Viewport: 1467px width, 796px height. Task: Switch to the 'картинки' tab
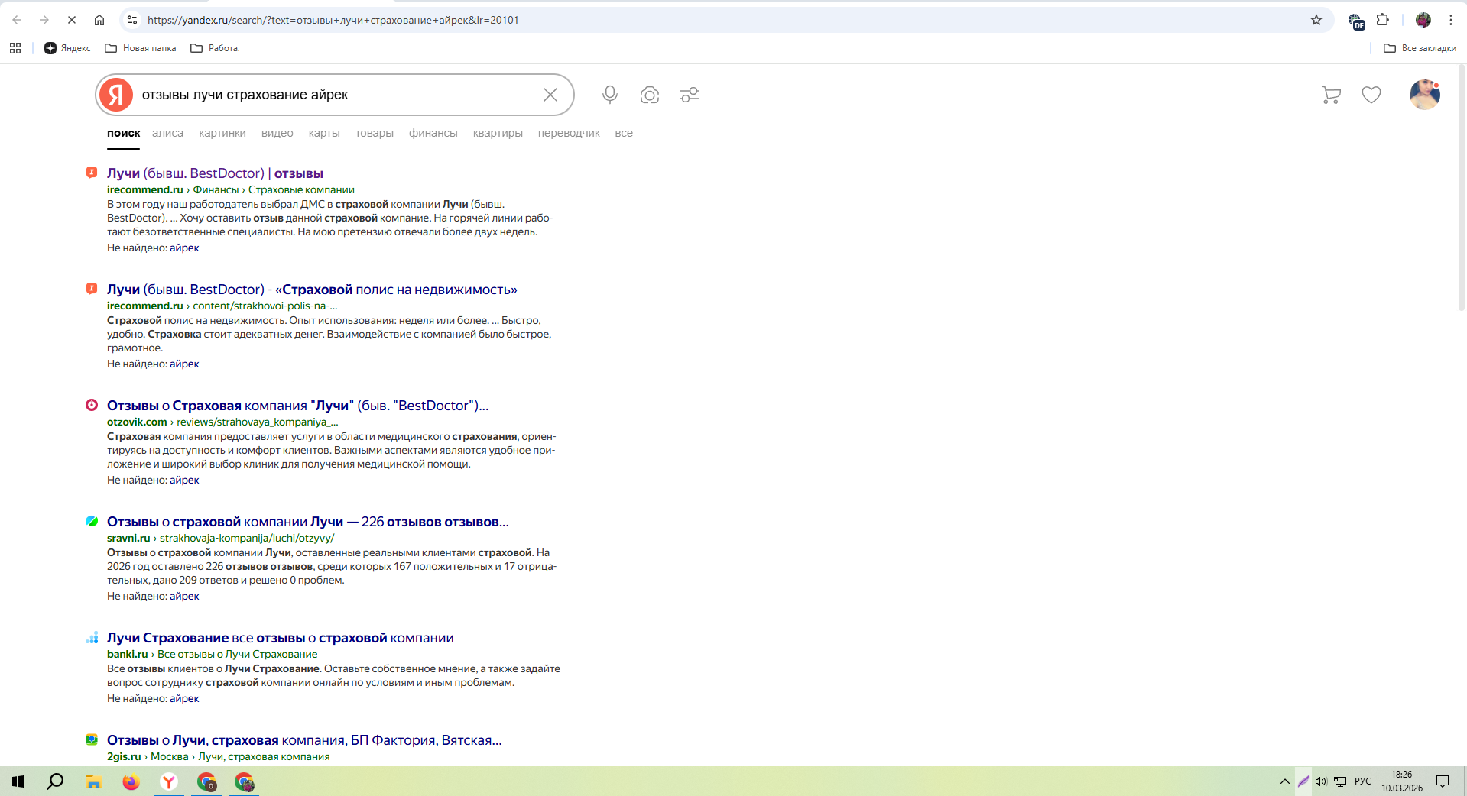point(222,133)
